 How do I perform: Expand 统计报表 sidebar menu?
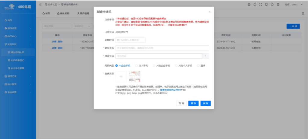click(x=18, y=84)
